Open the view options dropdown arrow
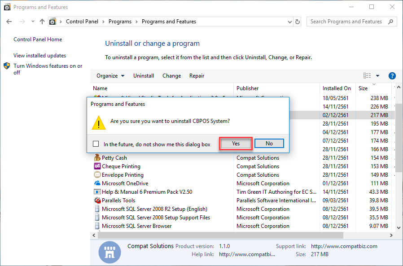Viewport: 403px width, 266px height. click(377, 76)
